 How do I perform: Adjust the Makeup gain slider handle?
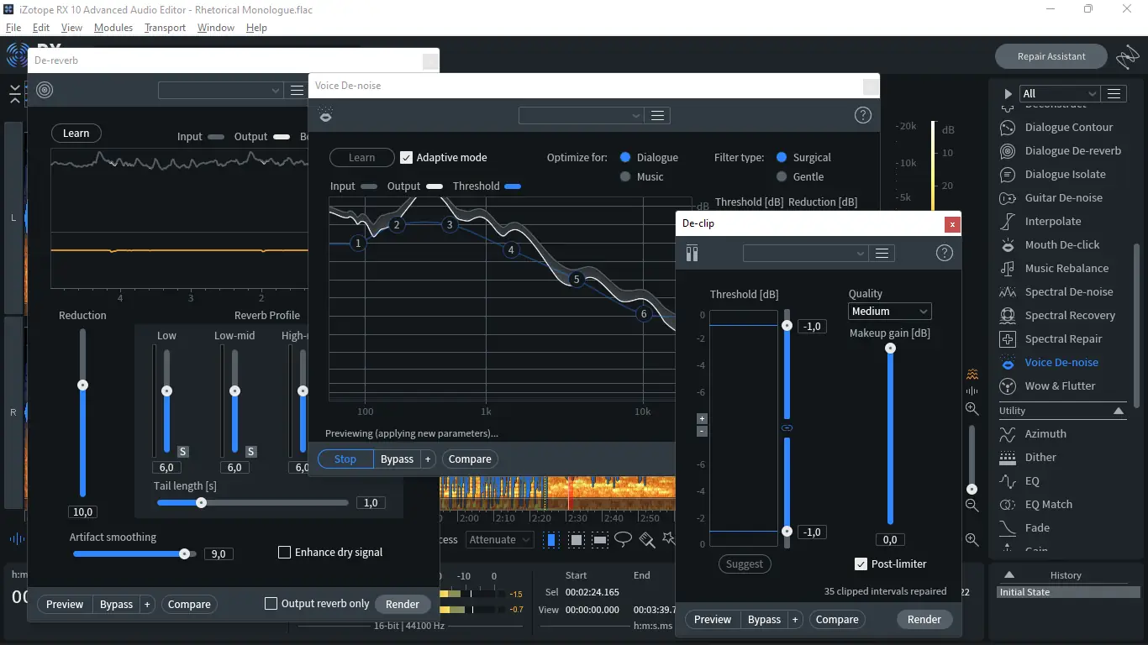pyautogui.click(x=890, y=349)
